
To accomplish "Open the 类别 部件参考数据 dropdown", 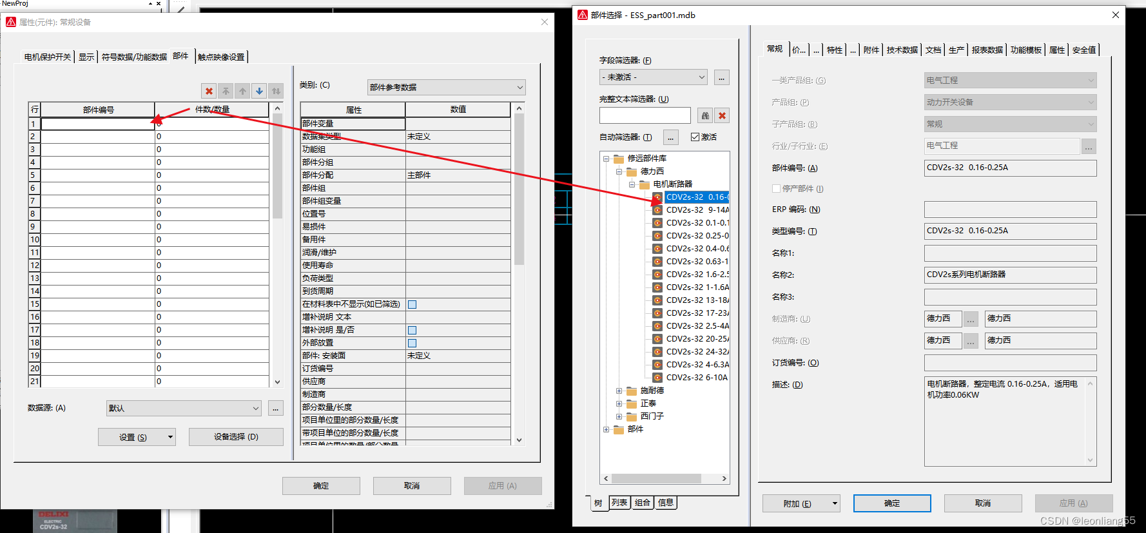I will point(446,88).
